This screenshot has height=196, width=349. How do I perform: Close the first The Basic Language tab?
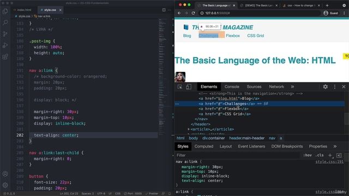pos(234,5)
